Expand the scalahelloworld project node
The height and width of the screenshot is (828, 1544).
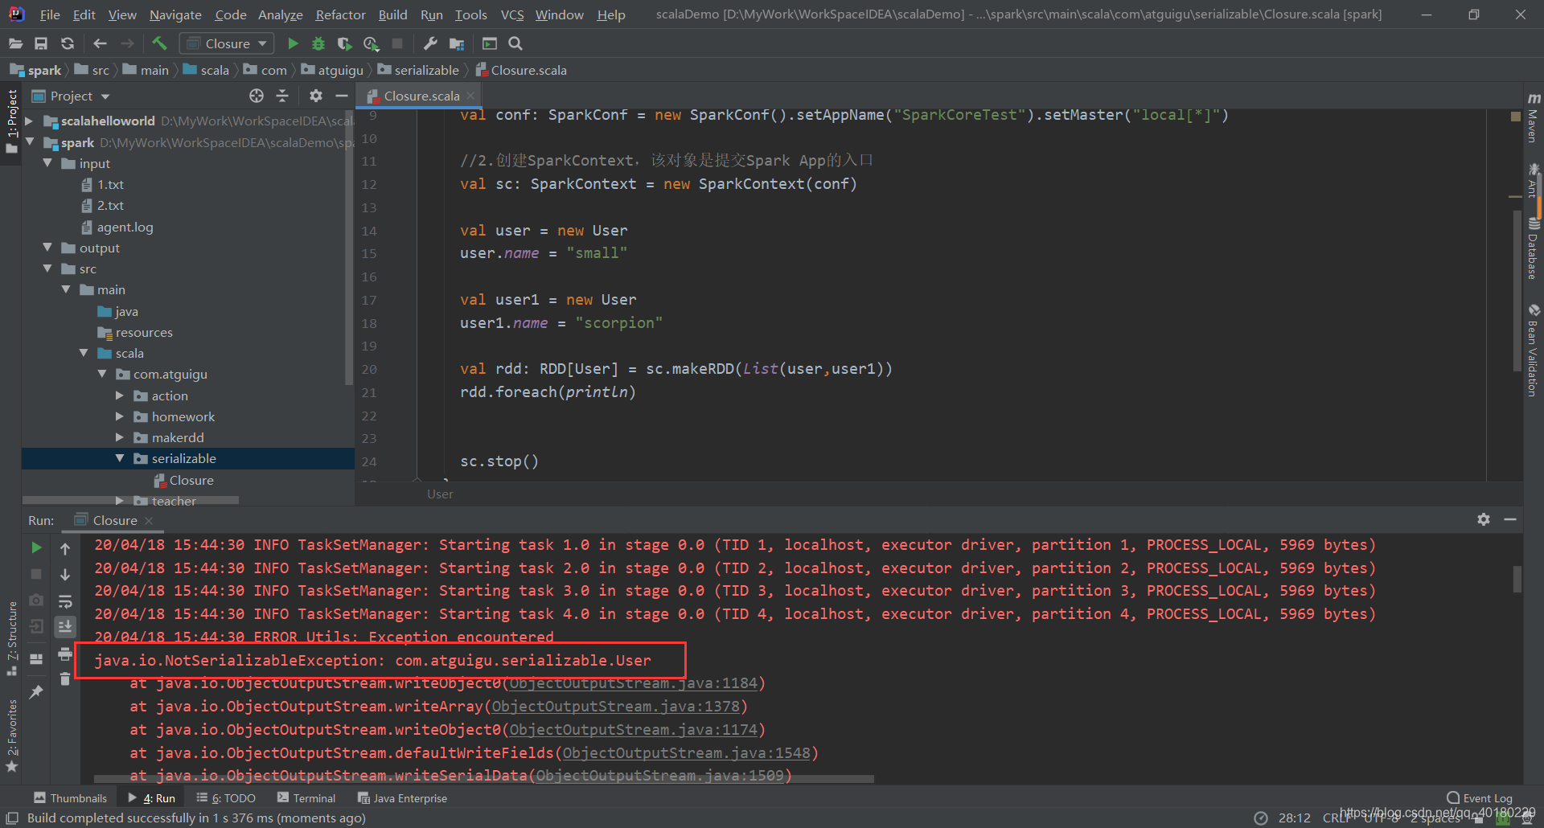click(29, 121)
